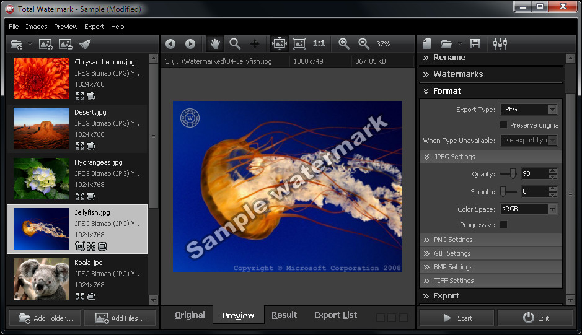Select the Desert.jpg thumbnail
This screenshot has width=582, height=335.
coord(41,128)
